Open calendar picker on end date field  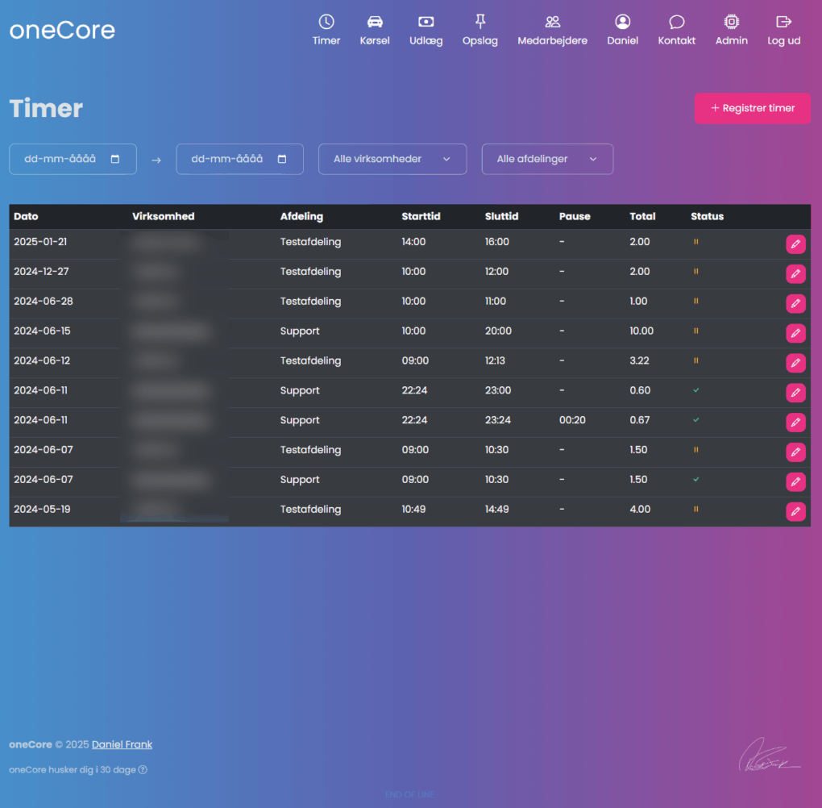(282, 160)
